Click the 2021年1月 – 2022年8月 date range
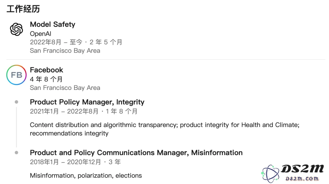The height and width of the screenshot is (184, 329). tap(64, 111)
